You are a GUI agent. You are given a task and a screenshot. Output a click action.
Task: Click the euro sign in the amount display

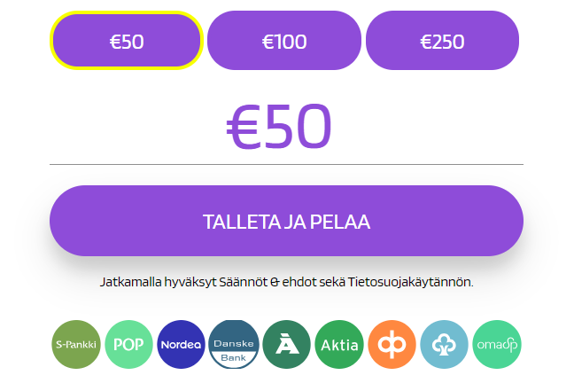pos(244,126)
